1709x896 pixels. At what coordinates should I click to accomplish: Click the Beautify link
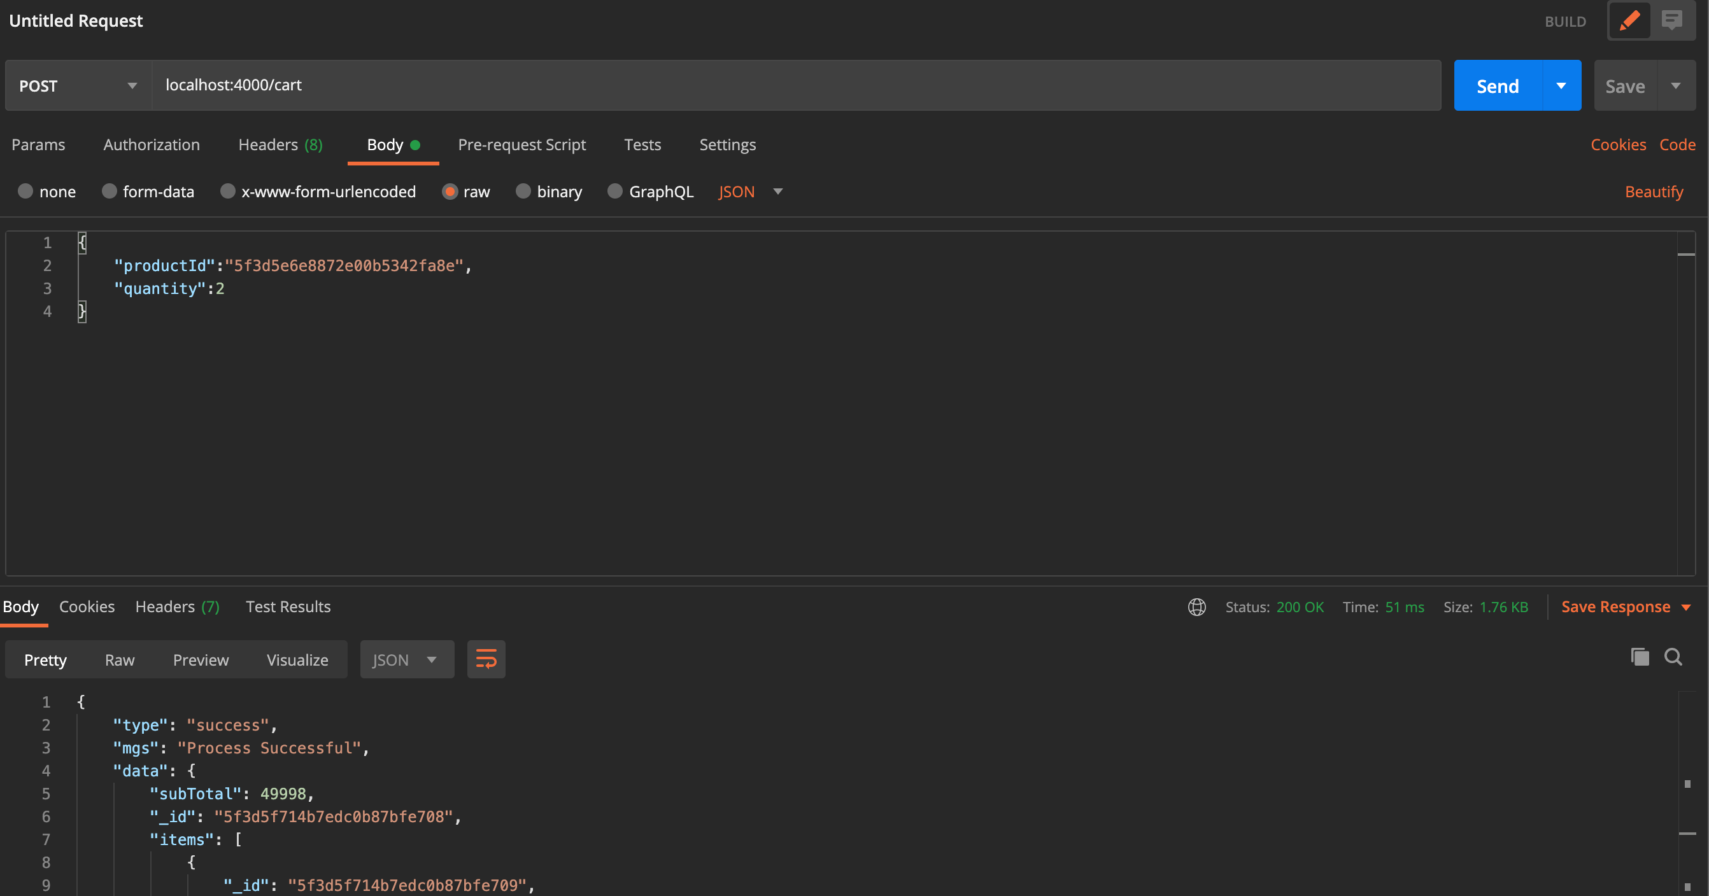point(1653,192)
